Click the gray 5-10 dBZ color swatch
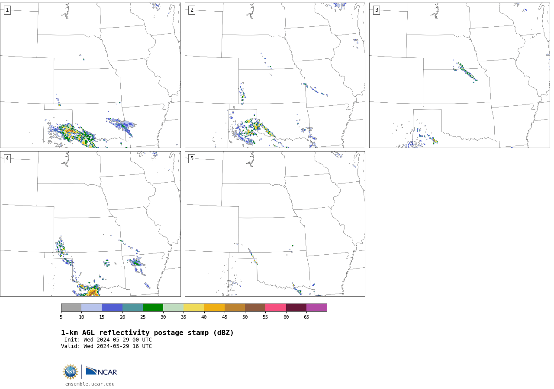 pos(71,307)
